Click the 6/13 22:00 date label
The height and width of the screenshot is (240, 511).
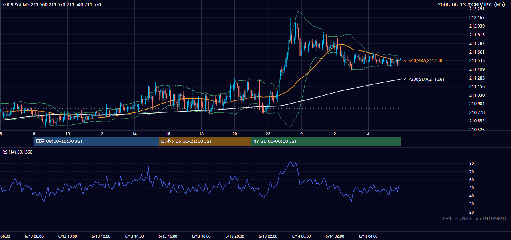[268, 236]
